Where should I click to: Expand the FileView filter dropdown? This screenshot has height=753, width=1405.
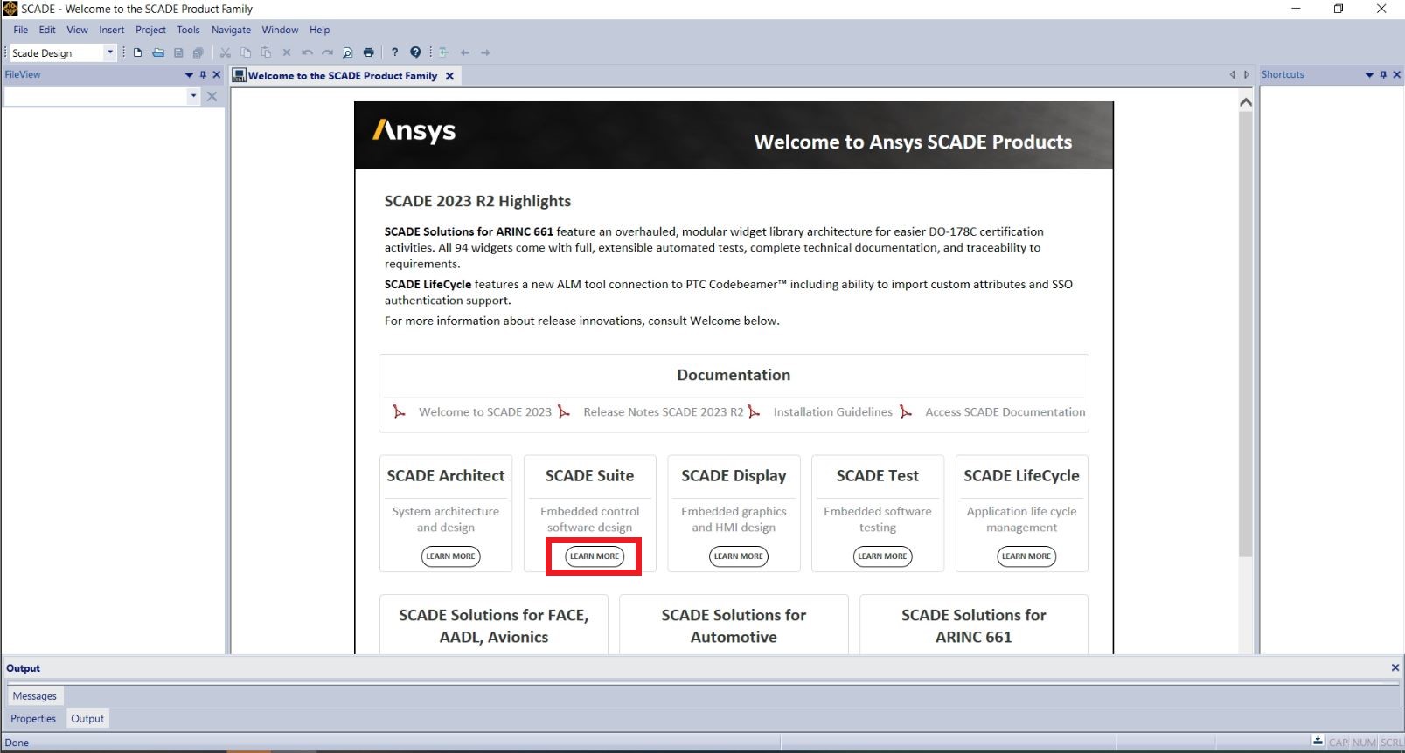(193, 97)
